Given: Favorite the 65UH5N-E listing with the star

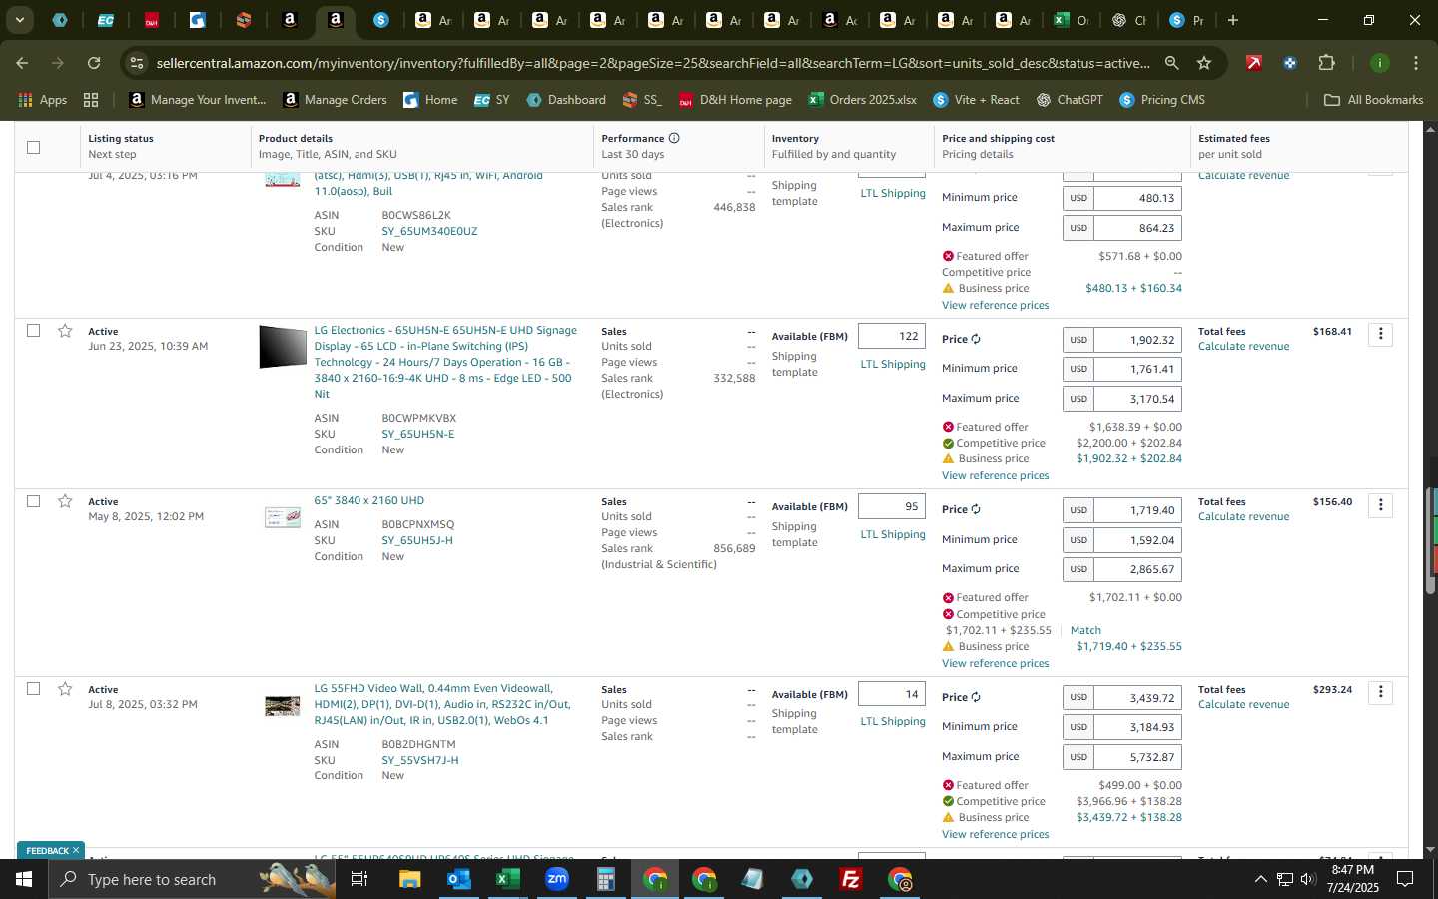Looking at the screenshot, I should [x=65, y=331].
